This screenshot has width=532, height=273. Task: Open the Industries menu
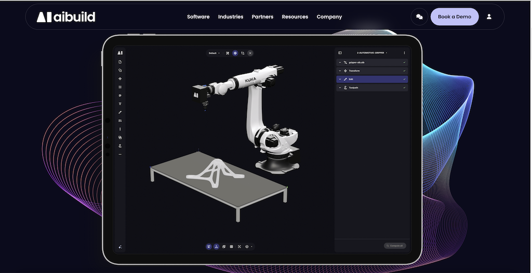(230, 17)
